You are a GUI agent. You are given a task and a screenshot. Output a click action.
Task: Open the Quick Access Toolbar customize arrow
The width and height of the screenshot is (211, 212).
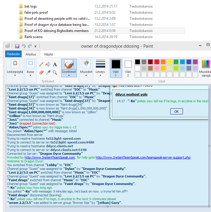[x=35, y=46]
